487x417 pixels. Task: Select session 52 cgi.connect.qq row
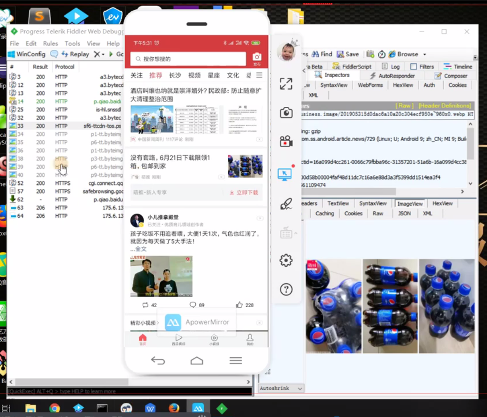click(x=66, y=183)
